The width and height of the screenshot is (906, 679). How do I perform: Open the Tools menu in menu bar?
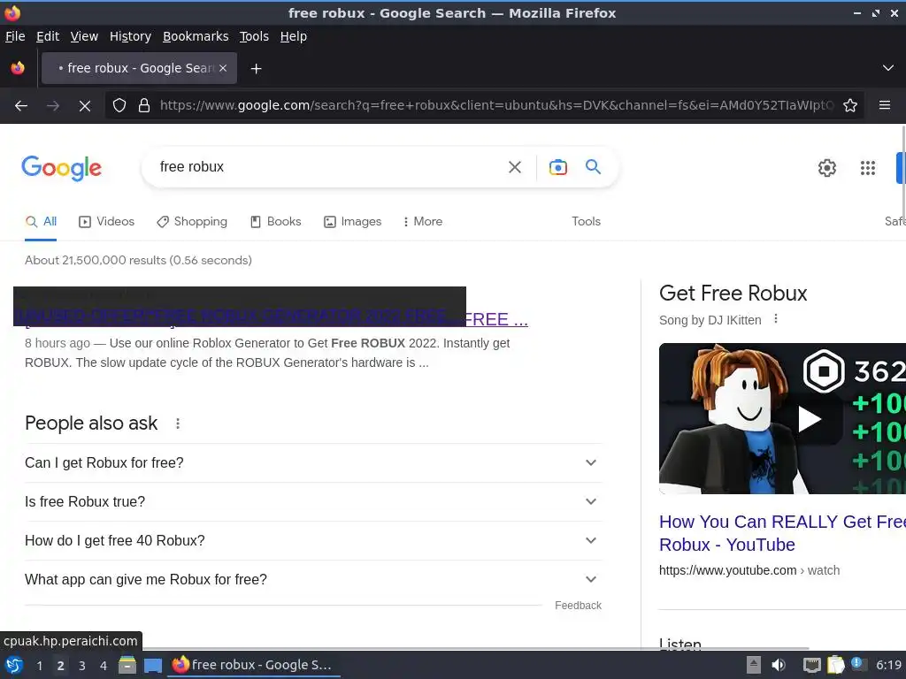tap(254, 36)
